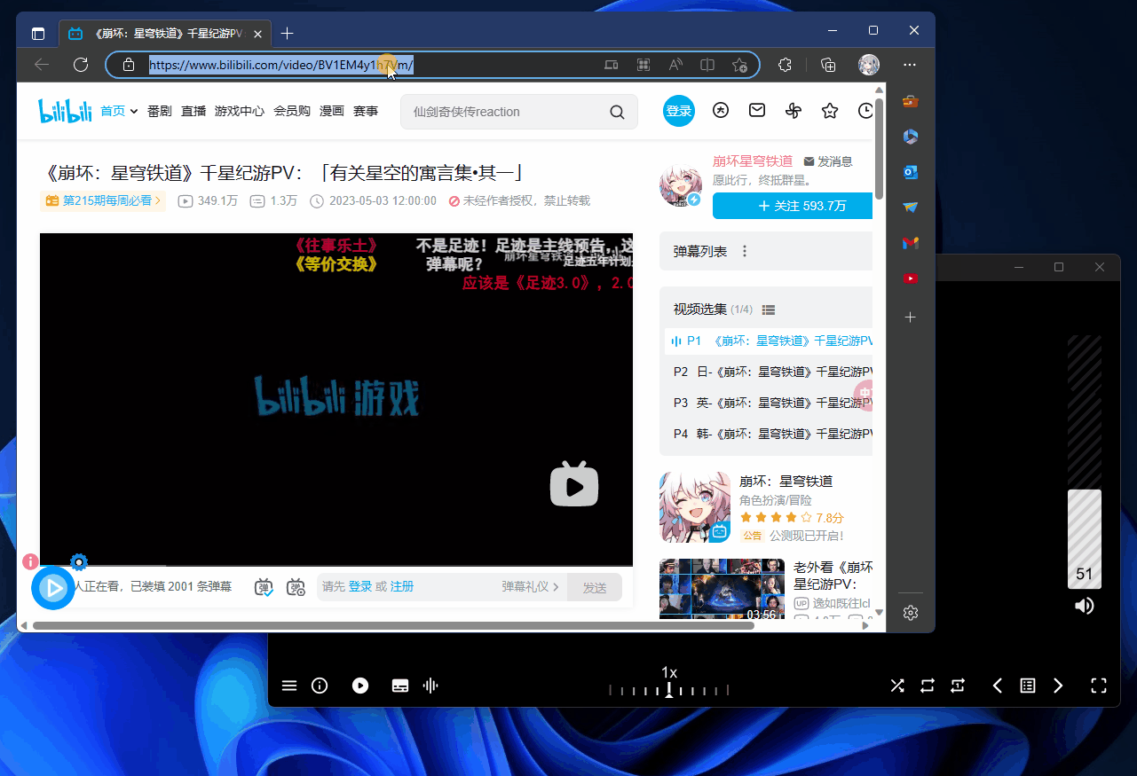1137x776 pixels.
Task: Open YouTube from the Edge sidebar
Action: point(910,278)
